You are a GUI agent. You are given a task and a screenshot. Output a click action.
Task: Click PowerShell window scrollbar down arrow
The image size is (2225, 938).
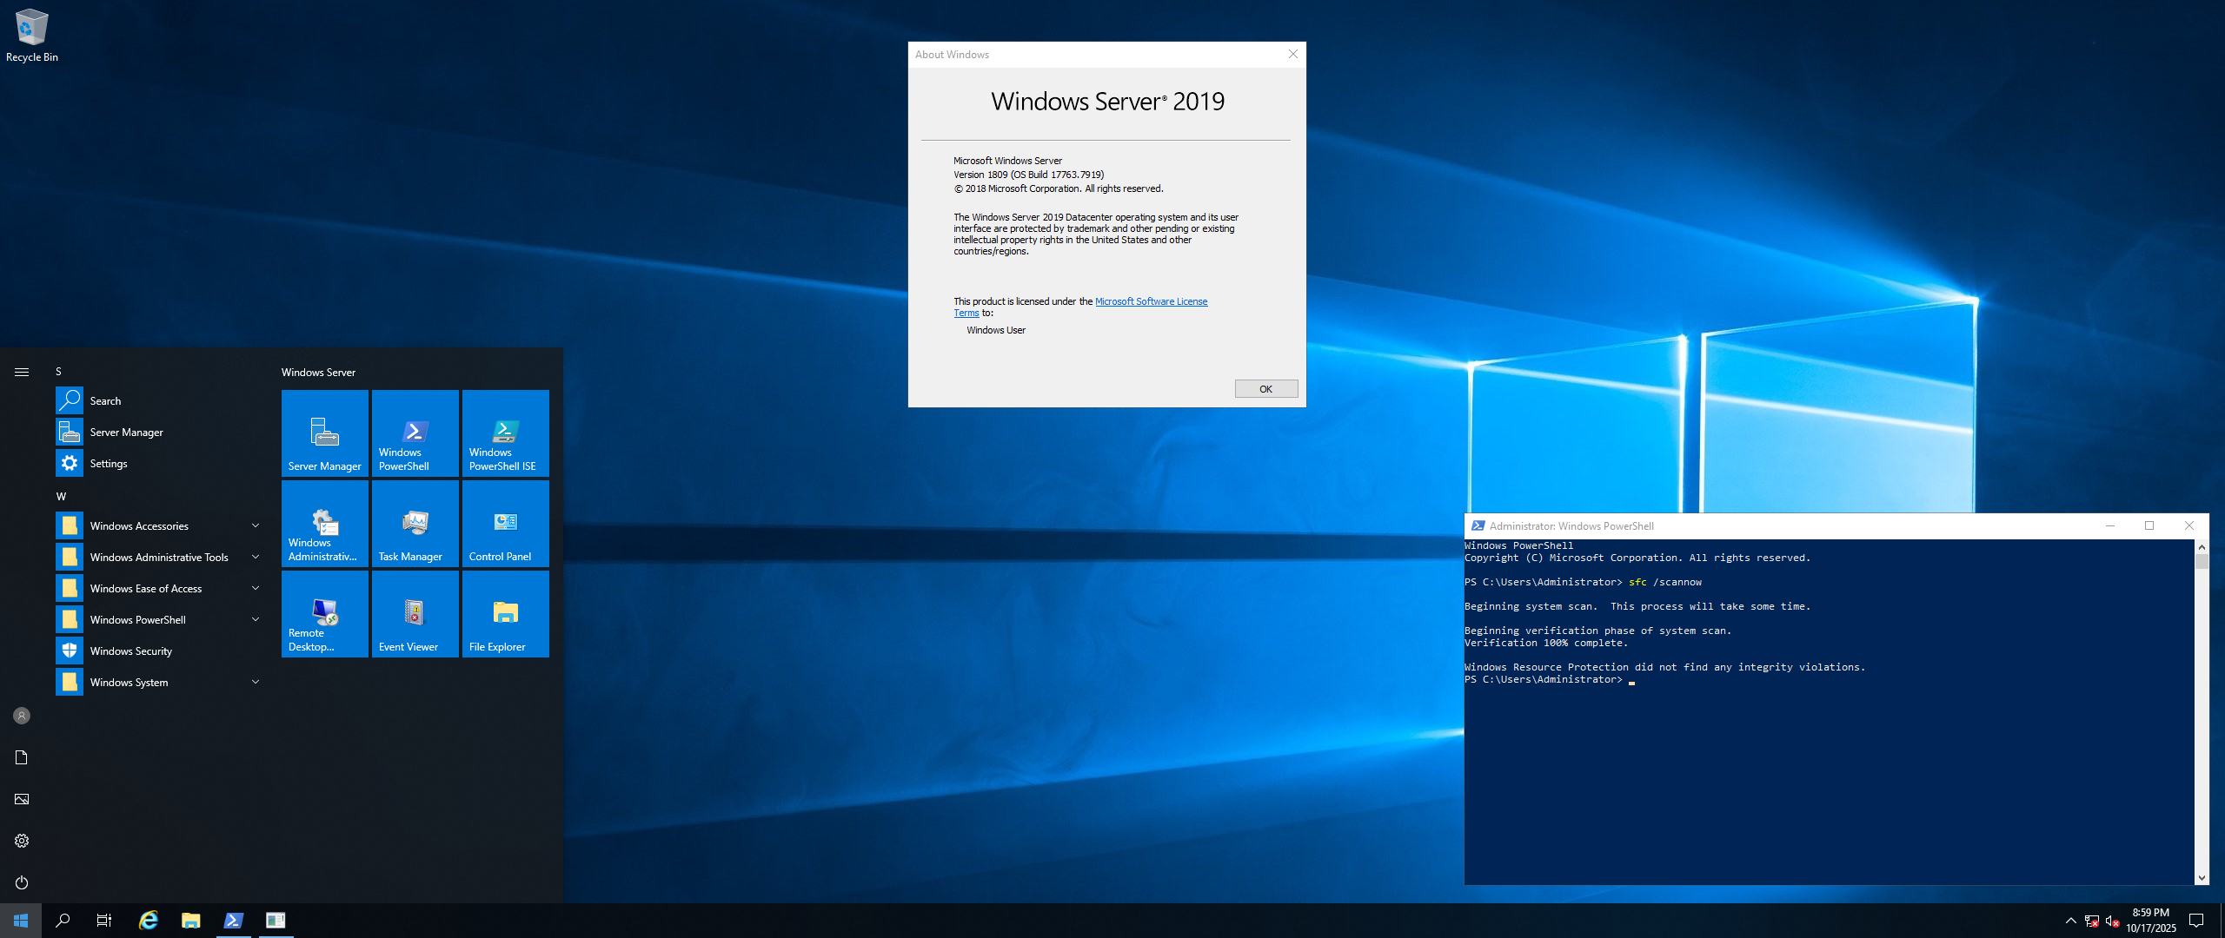pyautogui.click(x=2202, y=878)
